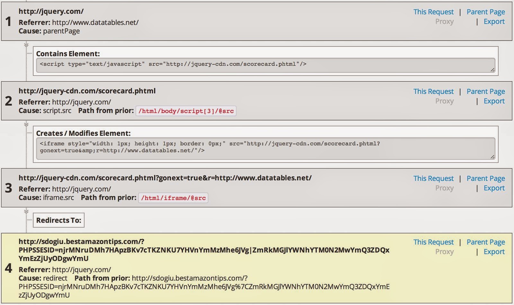The width and height of the screenshot is (514, 305).
Task: Click the http://jquery-cdn.com/scorecard.phtml heading in request 2
Action: [x=87, y=91]
